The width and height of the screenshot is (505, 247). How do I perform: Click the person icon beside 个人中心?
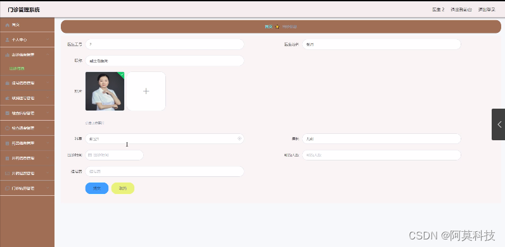pyautogui.click(x=8, y=40)
